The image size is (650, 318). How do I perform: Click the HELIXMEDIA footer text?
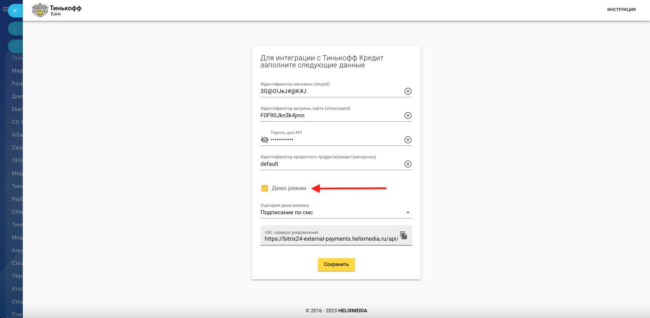click(x=353, y=311)
